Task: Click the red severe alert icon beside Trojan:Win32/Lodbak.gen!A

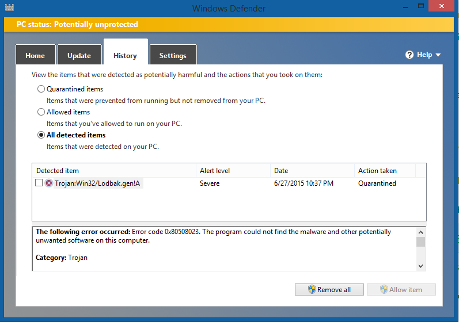Action: pyautogui.click(x=48, y=183)
